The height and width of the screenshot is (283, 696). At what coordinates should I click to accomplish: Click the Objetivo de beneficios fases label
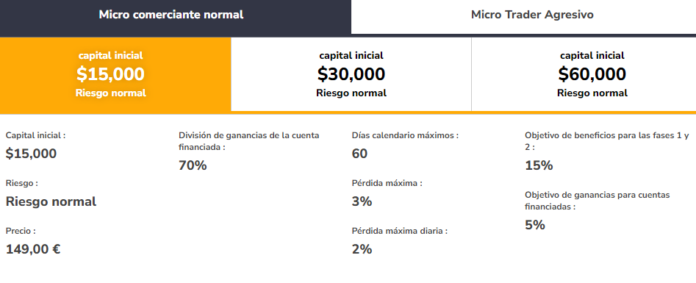[x=607, y=141]
